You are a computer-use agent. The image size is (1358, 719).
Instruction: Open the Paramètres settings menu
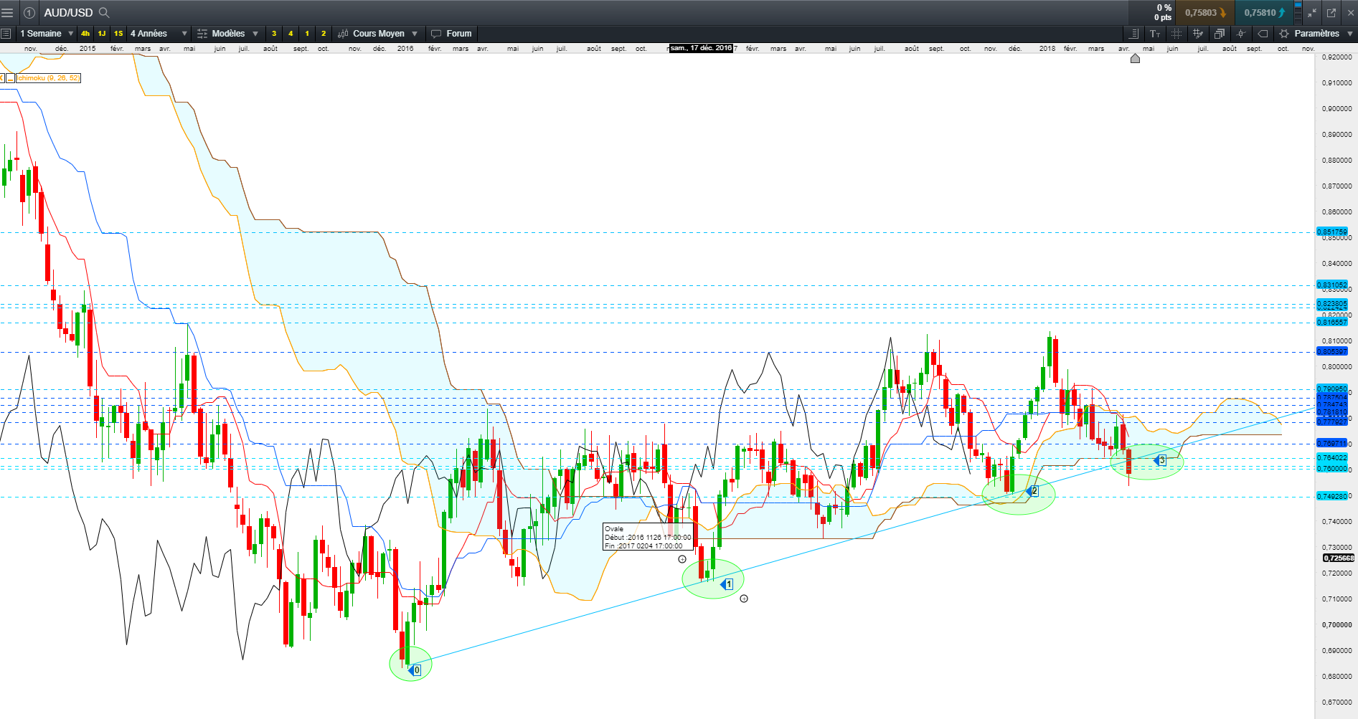[1316, 34]
